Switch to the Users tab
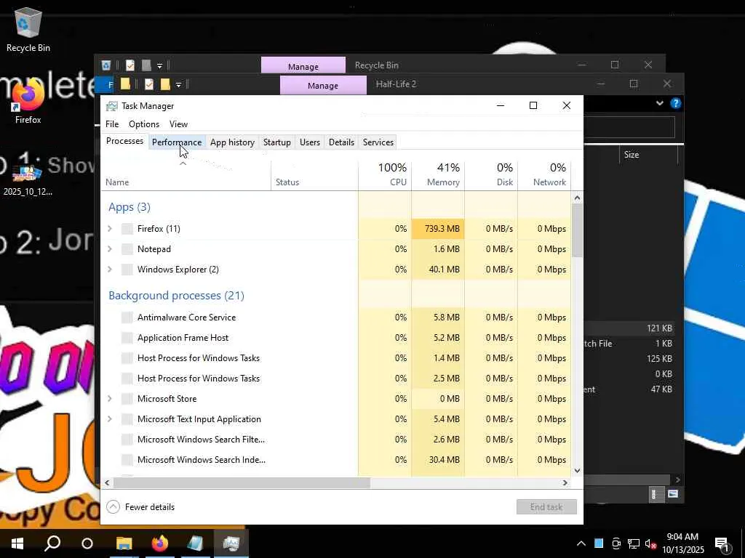The width and height of the screenshot is (745, 558). 310,142
